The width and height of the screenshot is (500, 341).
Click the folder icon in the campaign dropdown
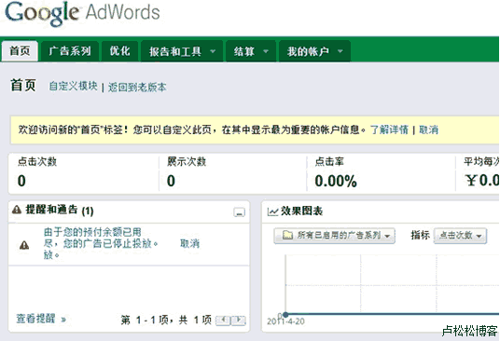pos(287,236)
